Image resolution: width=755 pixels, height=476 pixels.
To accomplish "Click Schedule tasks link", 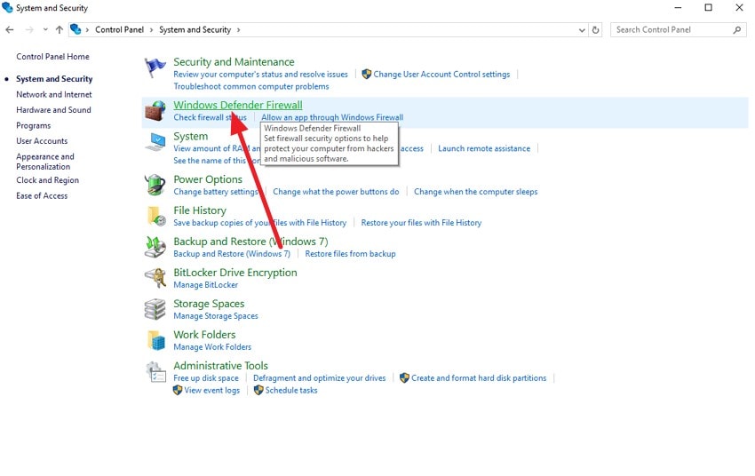I will coord(291,391).
